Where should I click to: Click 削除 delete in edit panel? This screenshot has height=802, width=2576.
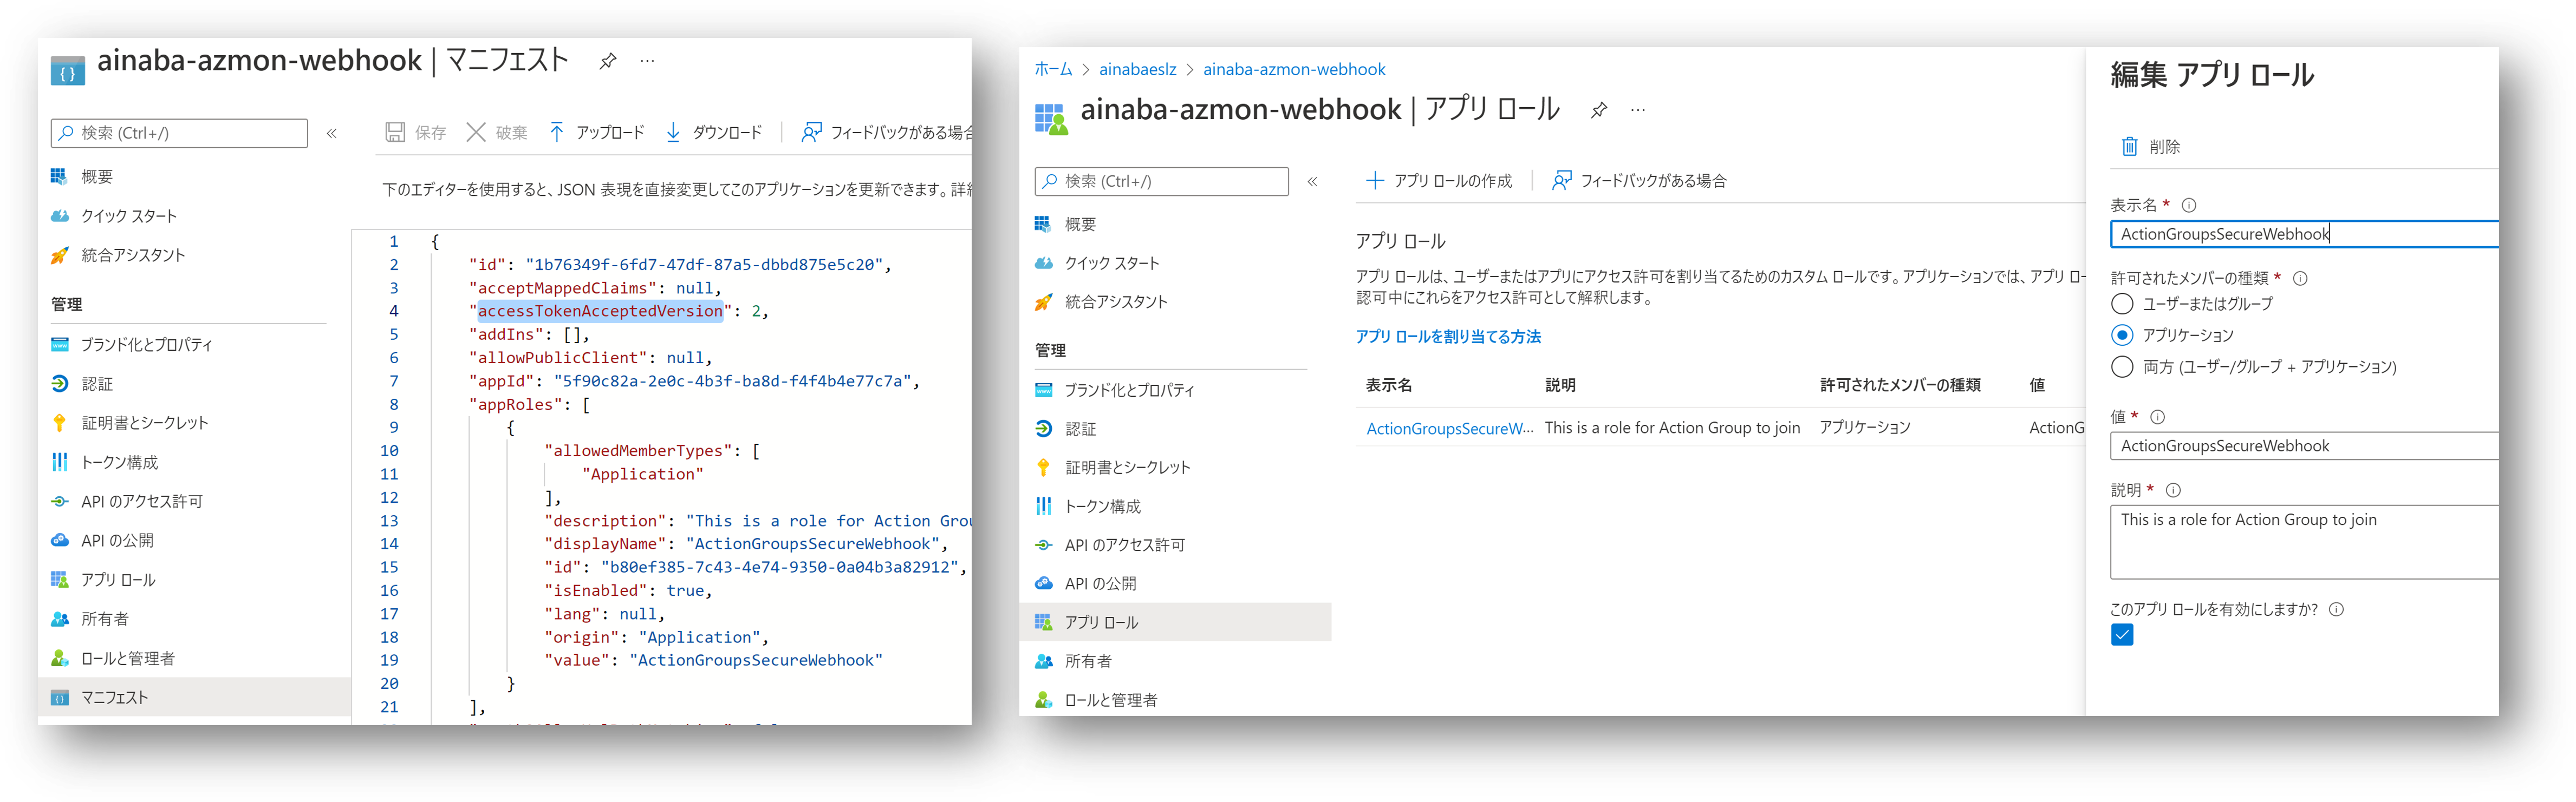click(x=2150, y=147)
